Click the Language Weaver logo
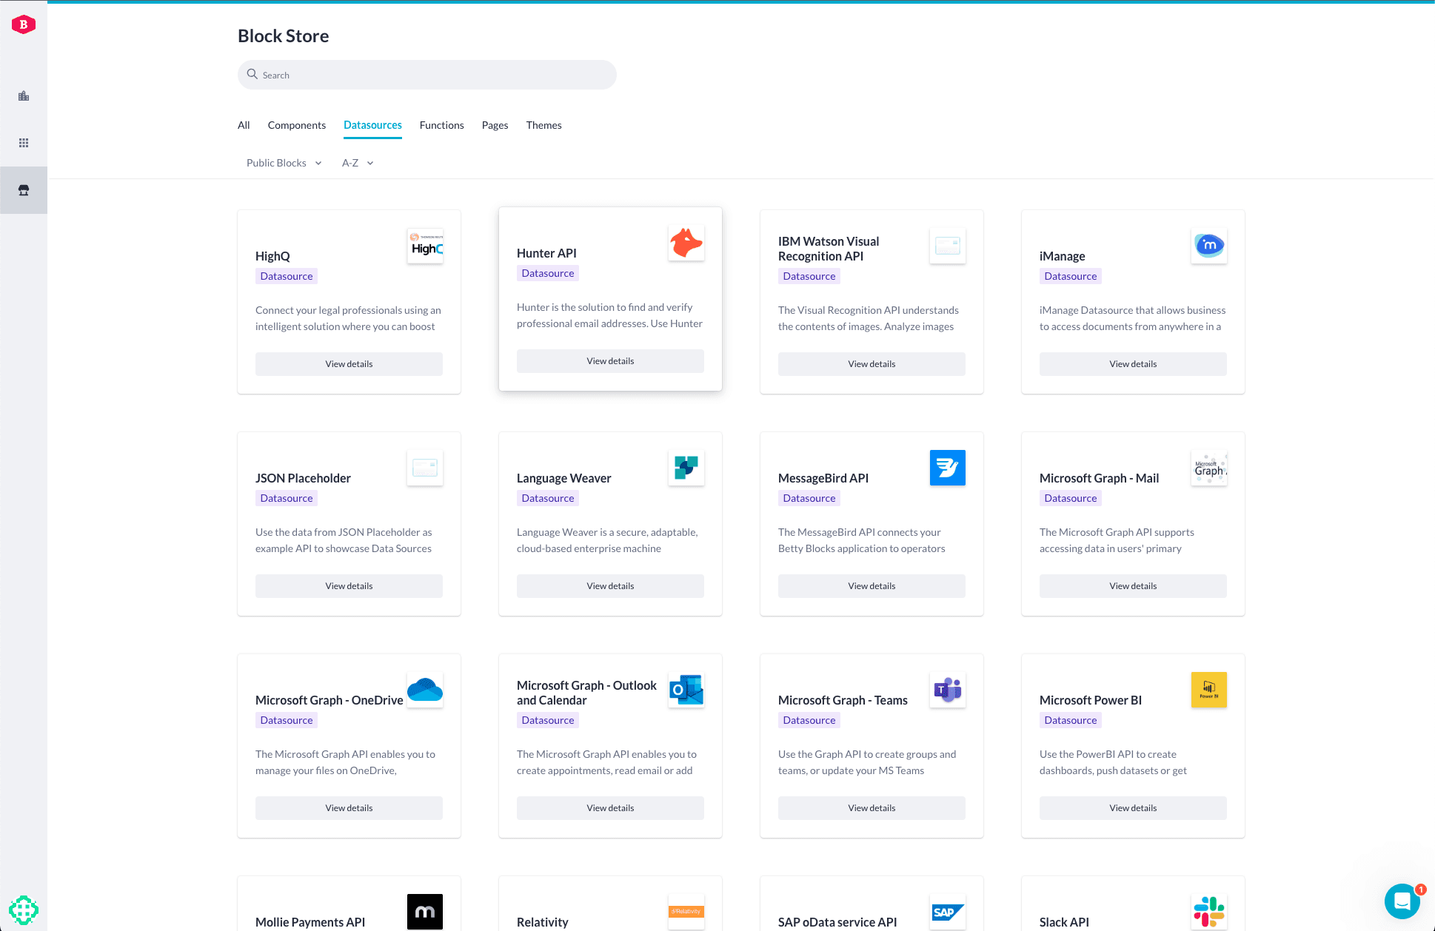Viewport: 1435px width, 931px height. tap(686, 468)
